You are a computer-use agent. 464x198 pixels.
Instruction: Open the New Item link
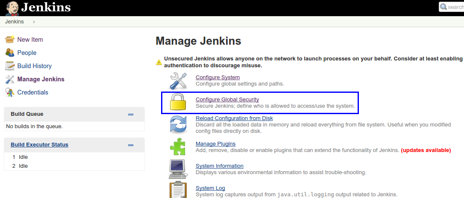click(x=30, y=40)
